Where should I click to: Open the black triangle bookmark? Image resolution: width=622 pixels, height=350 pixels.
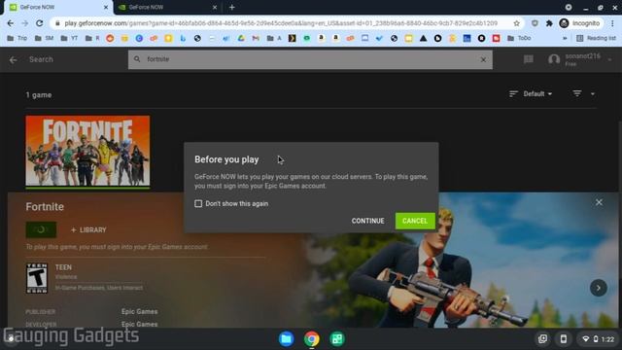pyautogui.click(x=424, y=38)
